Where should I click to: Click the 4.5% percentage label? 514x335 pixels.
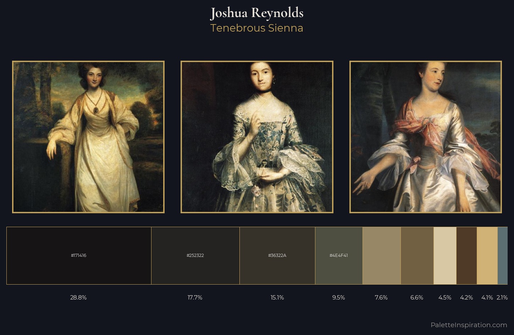[445, 297]
